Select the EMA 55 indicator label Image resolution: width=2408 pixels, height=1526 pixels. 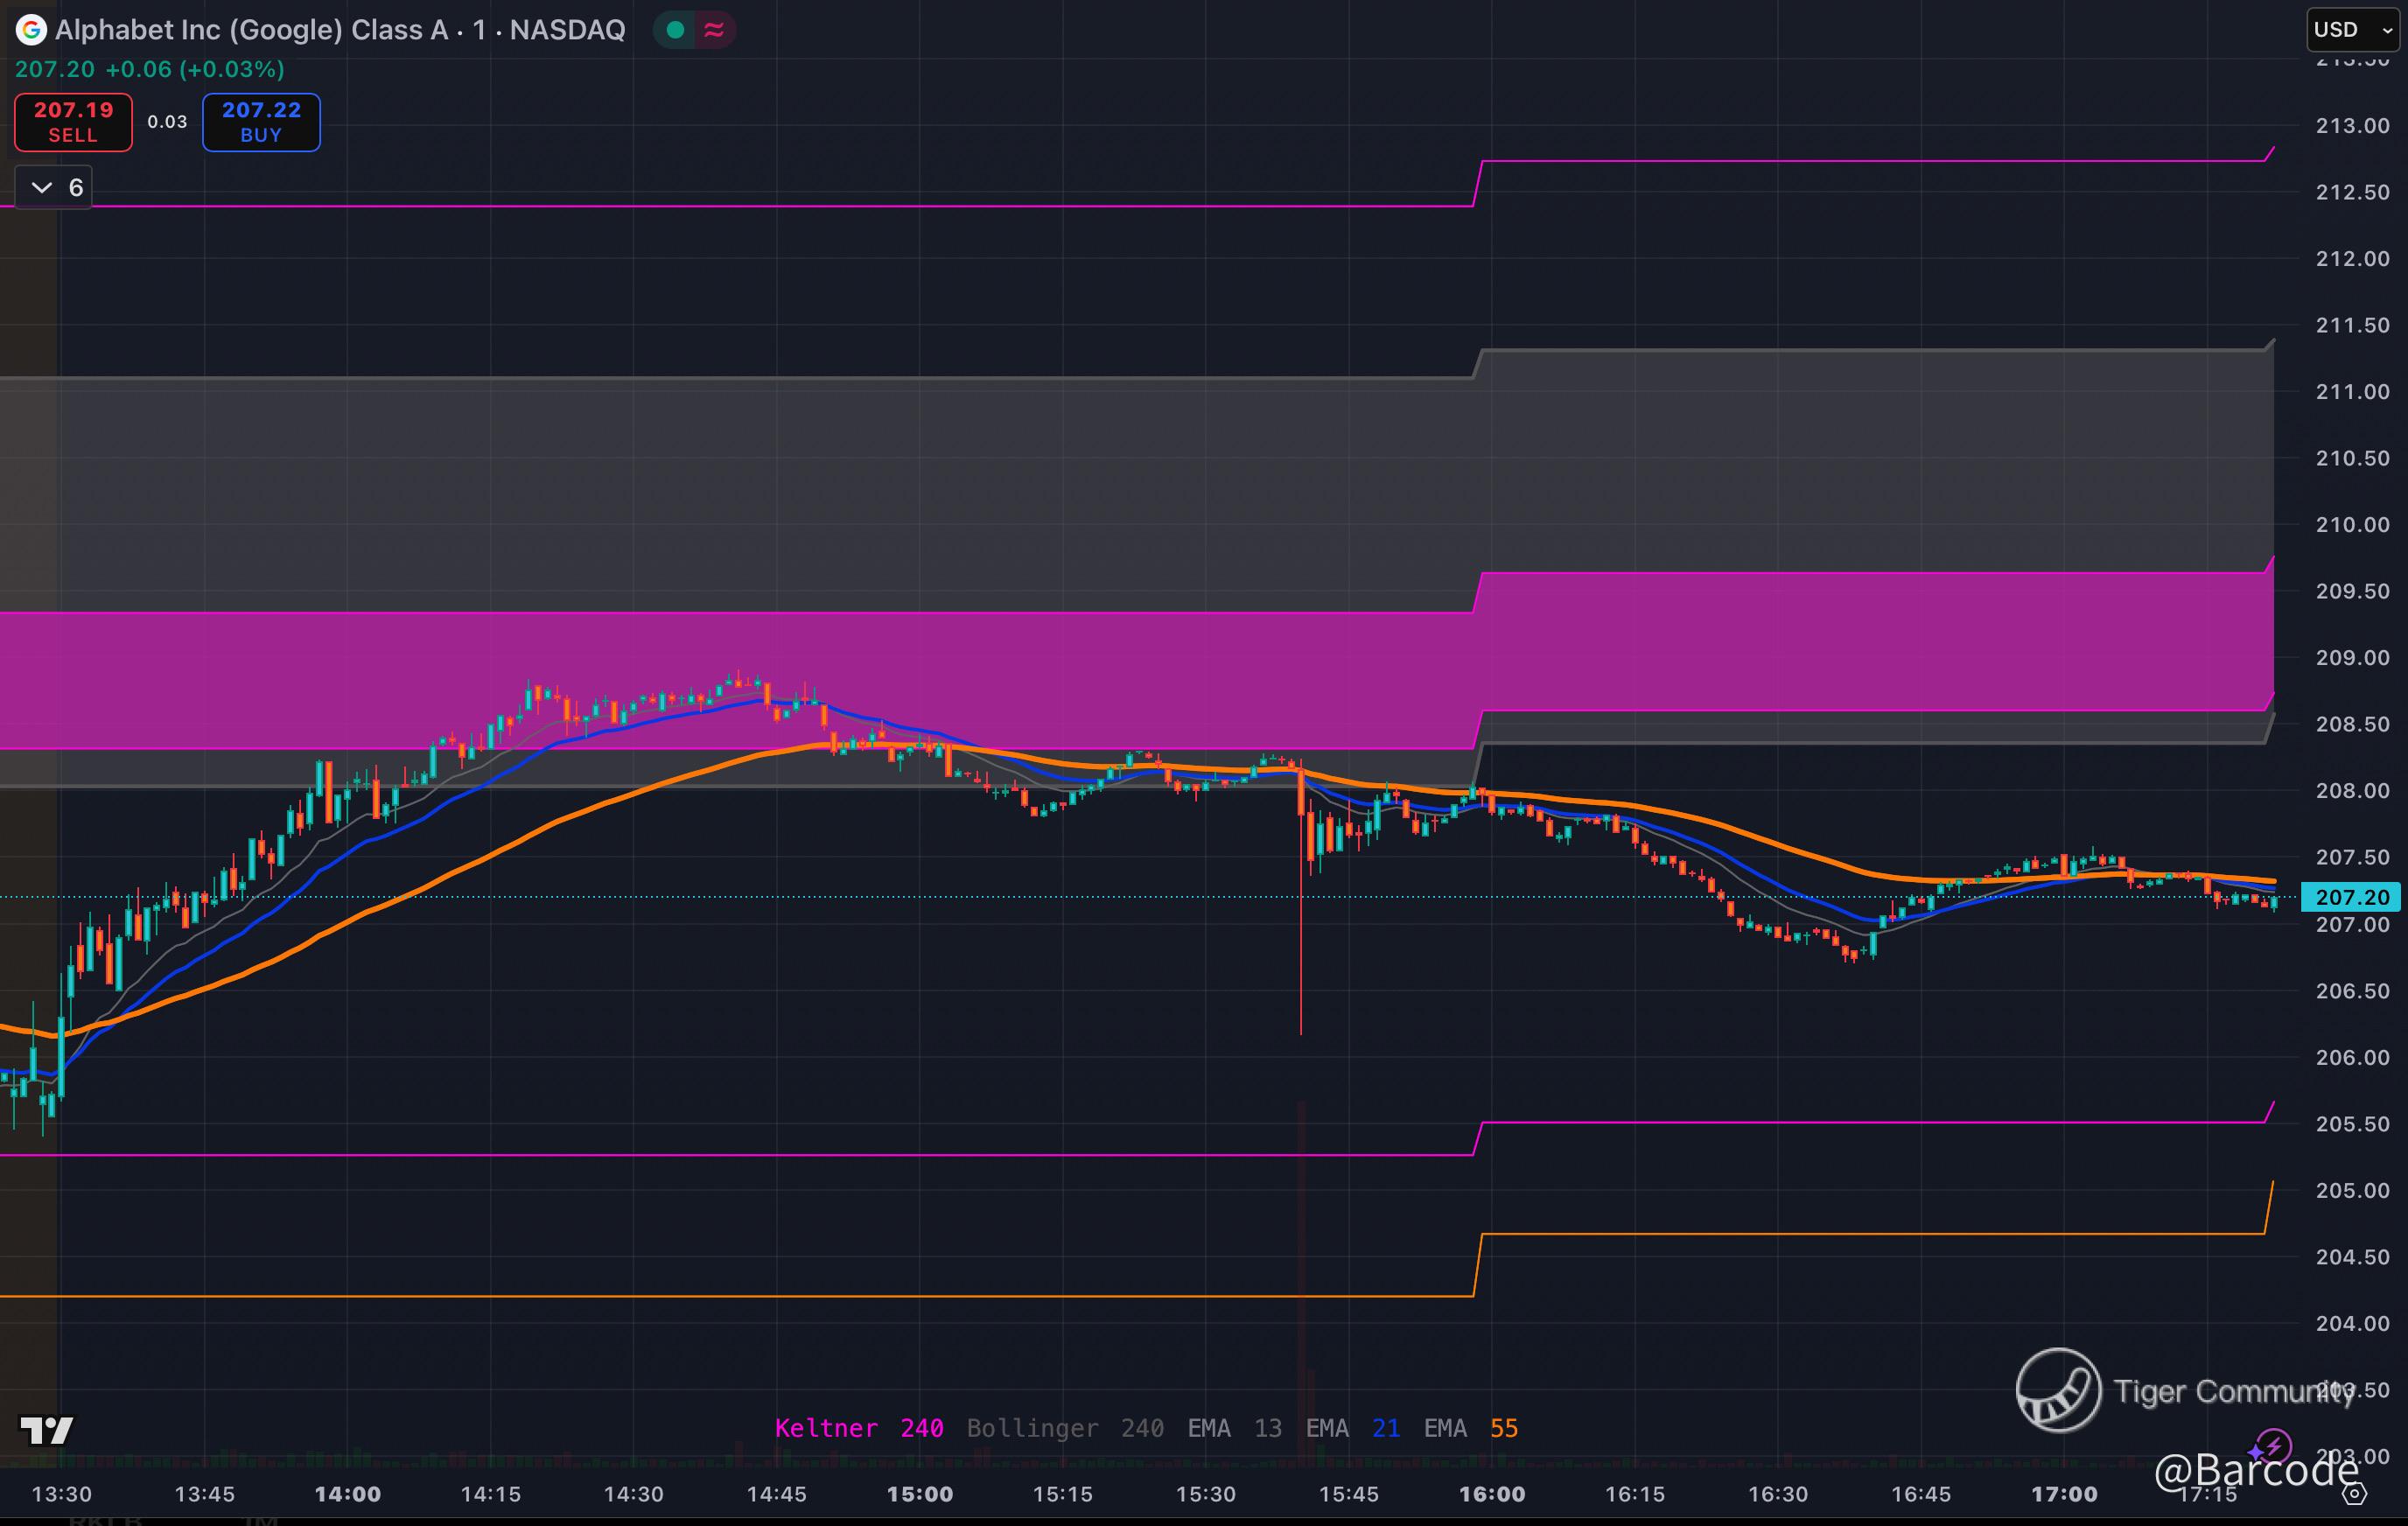(x=1470, y=1428)
